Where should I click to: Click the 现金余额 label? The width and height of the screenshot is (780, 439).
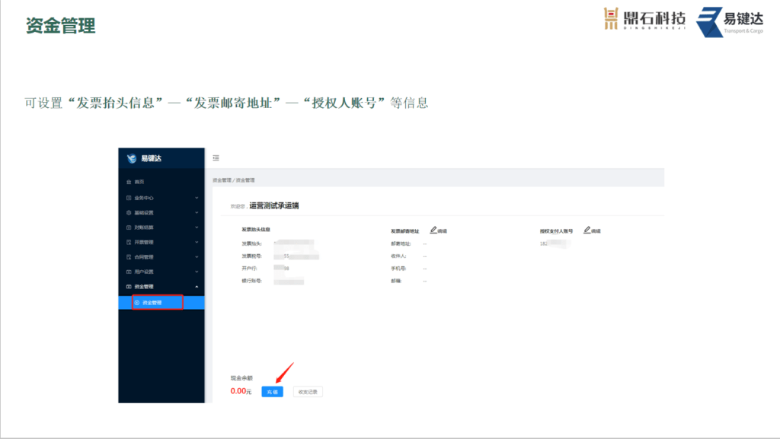tap(241, 378)
